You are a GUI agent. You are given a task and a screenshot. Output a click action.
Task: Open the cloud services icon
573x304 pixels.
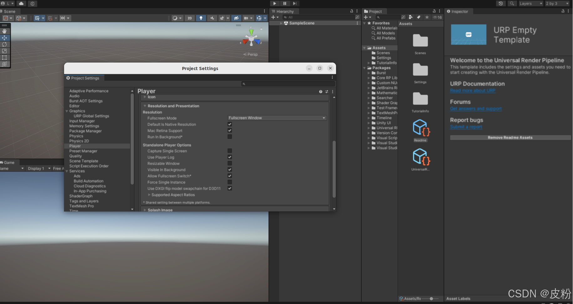pyautogui.click(x=21, y=3)
